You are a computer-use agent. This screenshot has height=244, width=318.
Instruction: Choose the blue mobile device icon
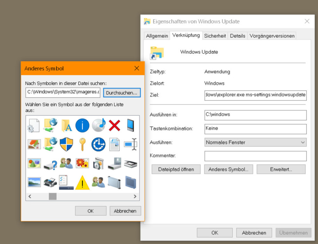tap(130, 125)
